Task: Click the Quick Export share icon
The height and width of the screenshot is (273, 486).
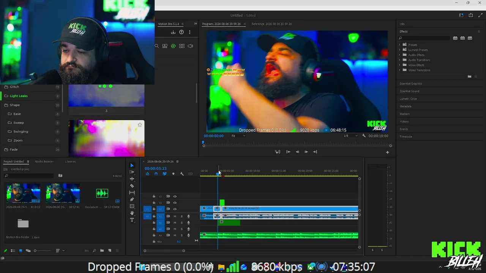Action: (471, 15)
